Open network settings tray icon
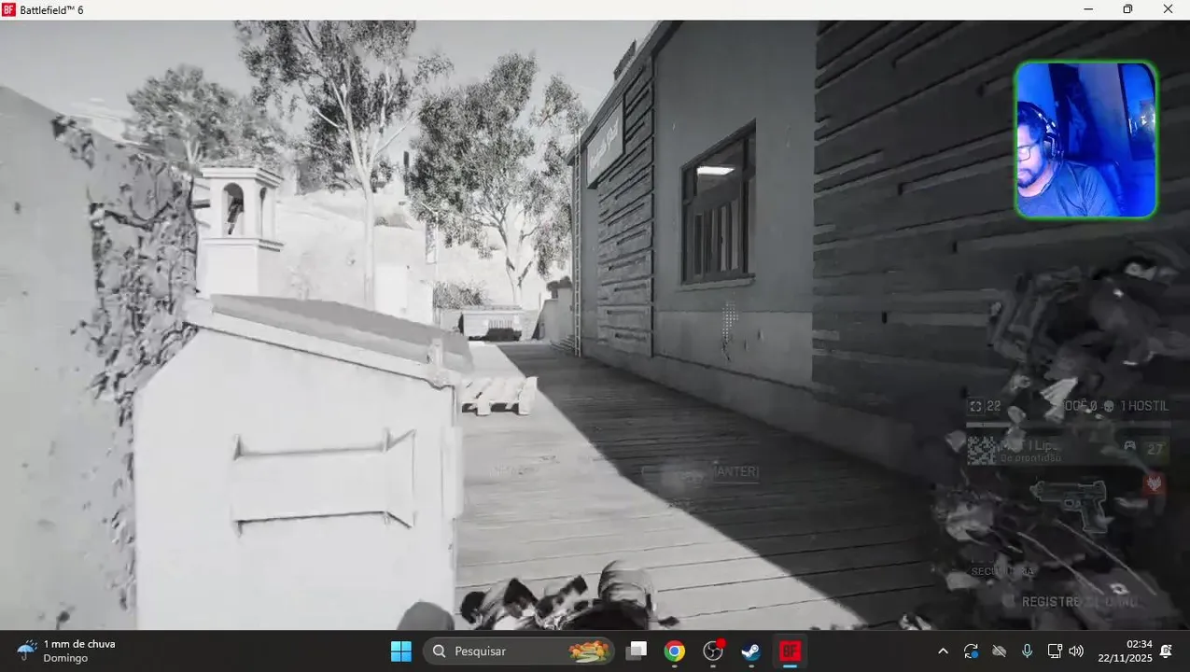 1055,651
